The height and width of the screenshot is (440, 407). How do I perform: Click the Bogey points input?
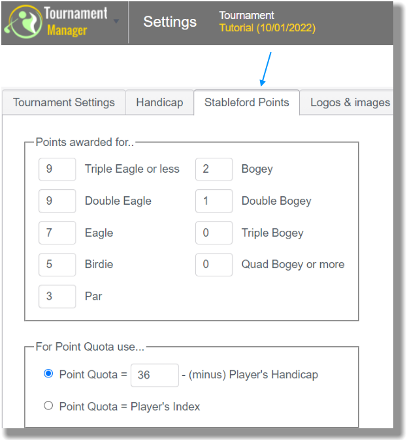click(x=214, y=169)
